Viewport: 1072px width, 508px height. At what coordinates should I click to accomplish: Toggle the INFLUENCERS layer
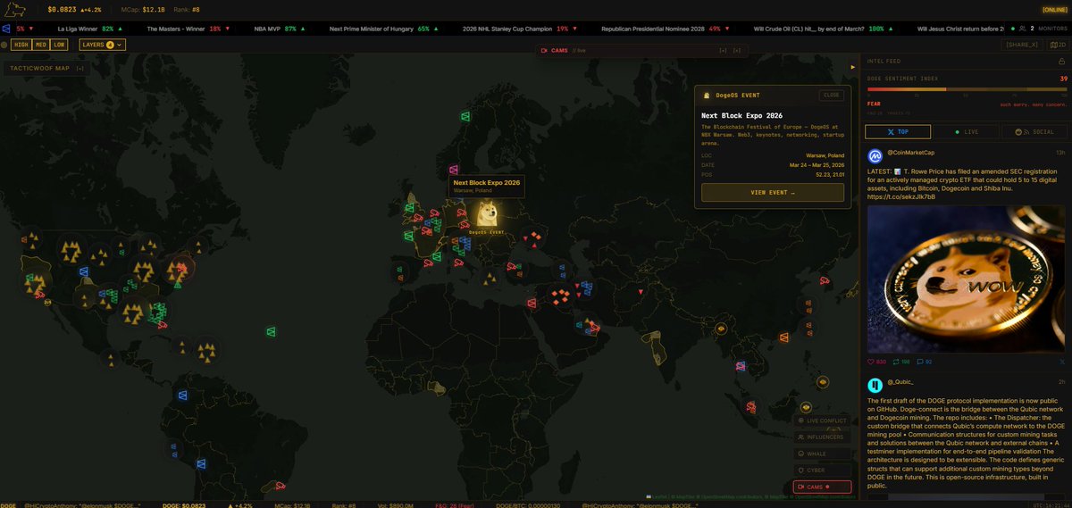pyautogui.click(x=821, y=437)
